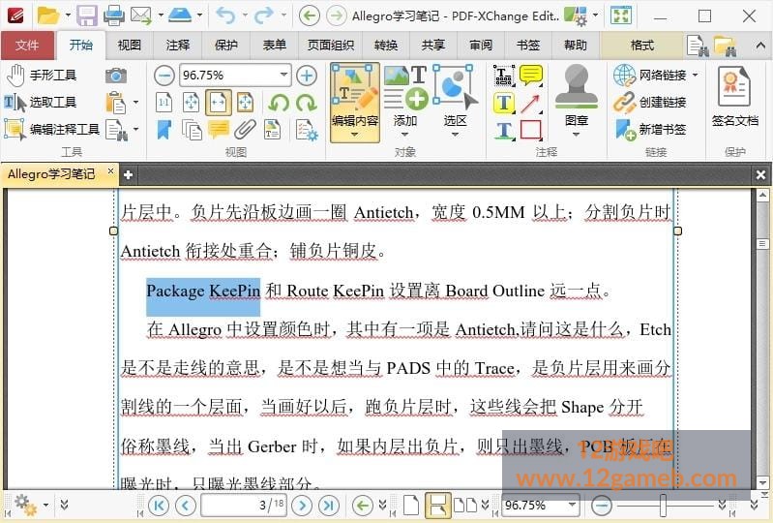Go to the first page
Image resolution: width=773 pixels, height=523 pixels.
click(159, 506)
